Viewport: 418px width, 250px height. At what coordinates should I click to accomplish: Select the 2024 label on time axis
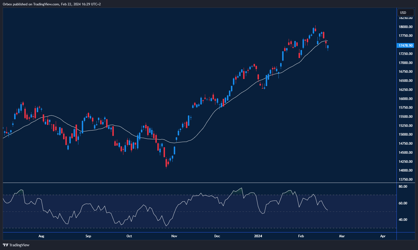point(258,236)
